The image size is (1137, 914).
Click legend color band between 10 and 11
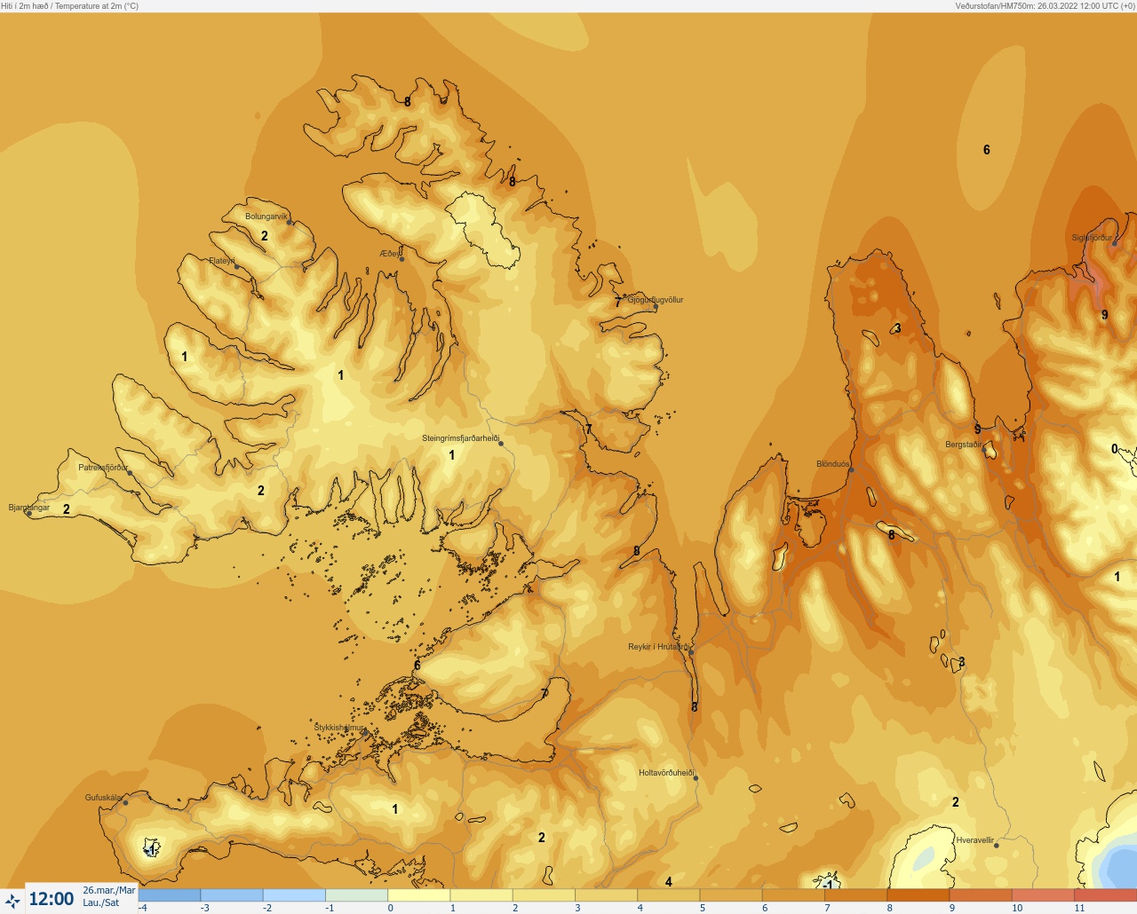[1043, 895]
